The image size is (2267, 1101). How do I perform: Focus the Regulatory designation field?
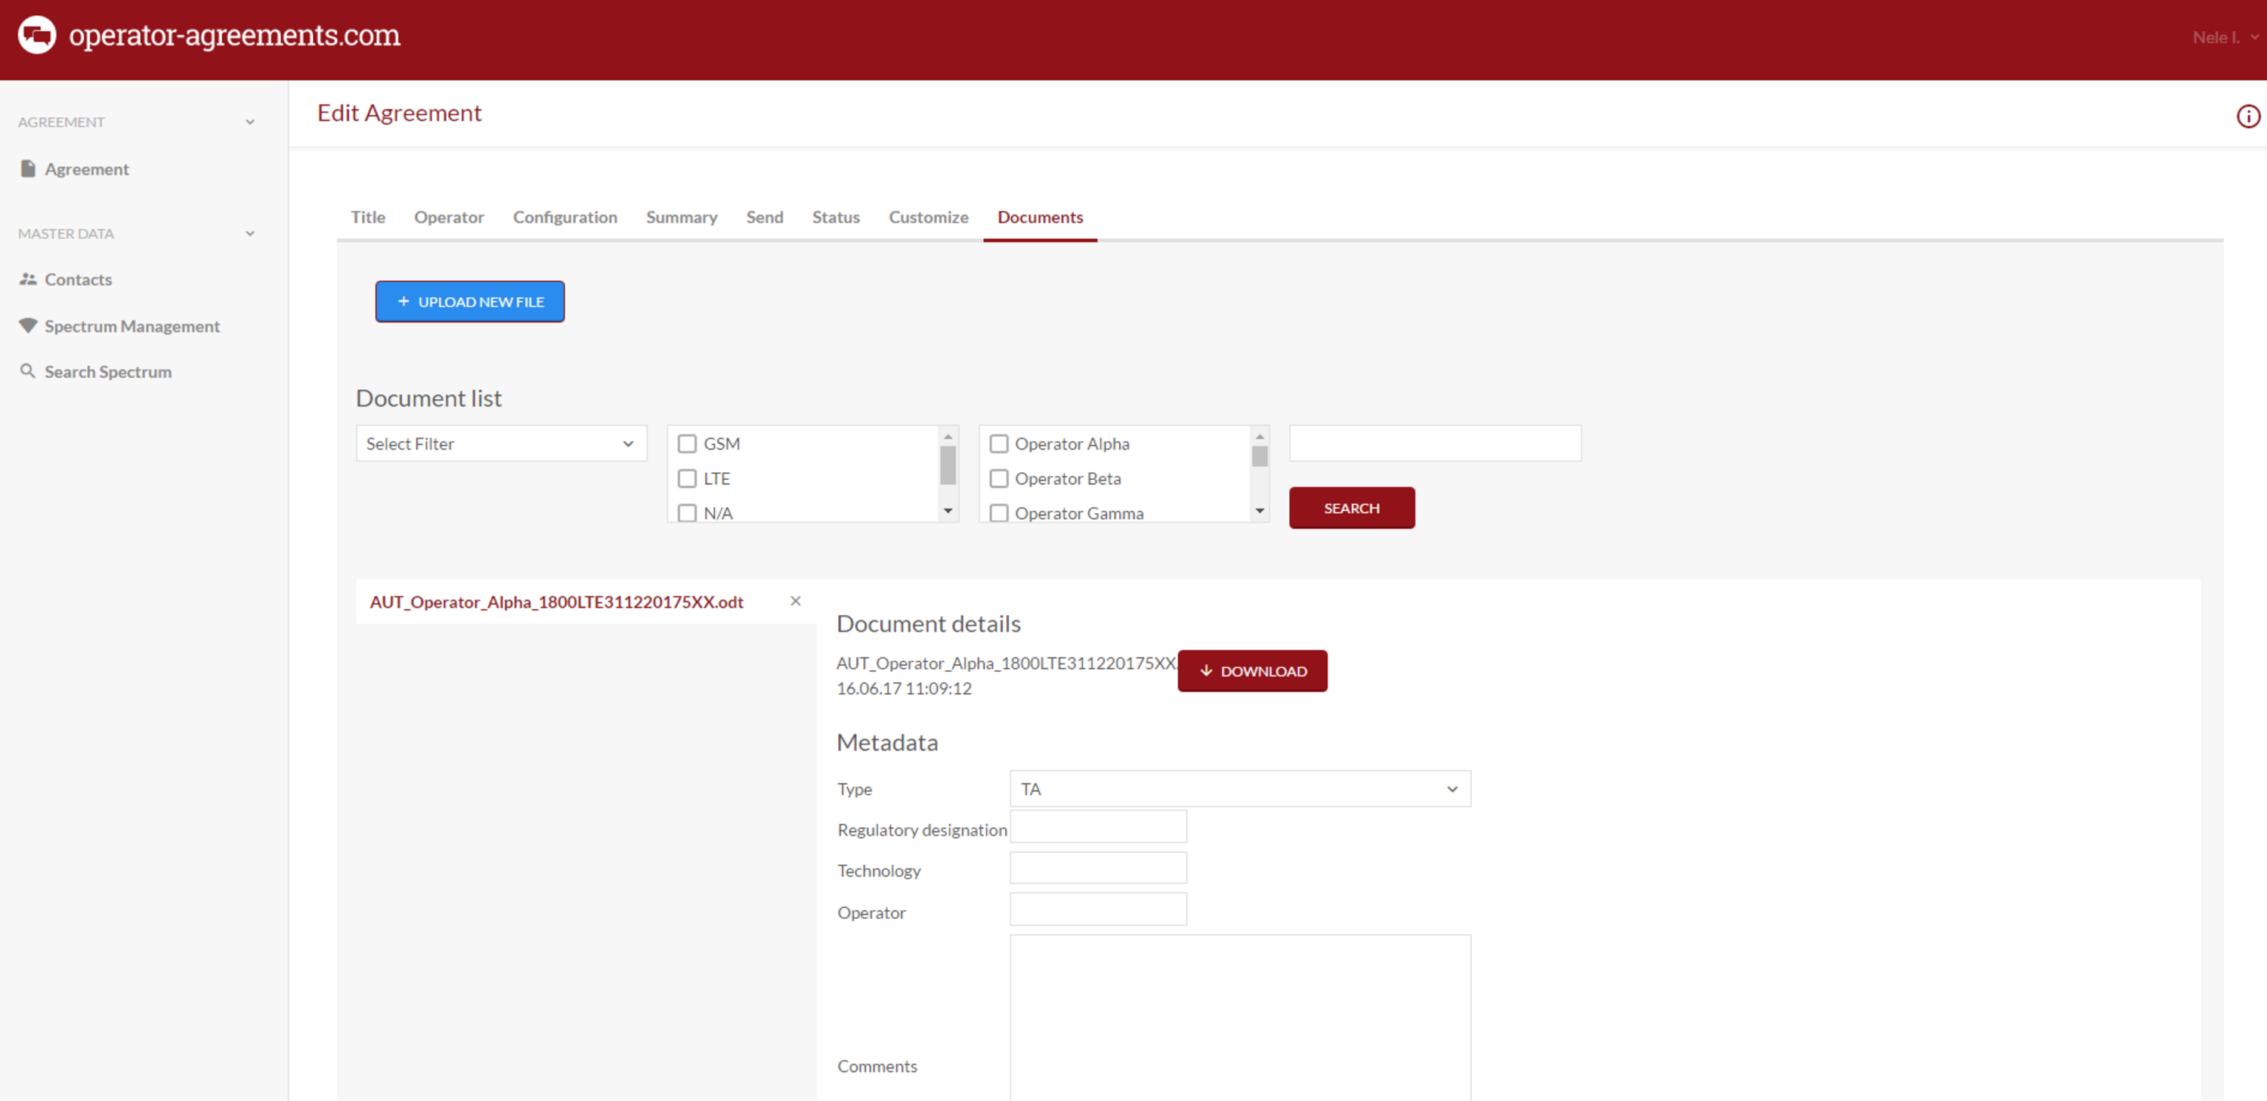point(1097,827)
